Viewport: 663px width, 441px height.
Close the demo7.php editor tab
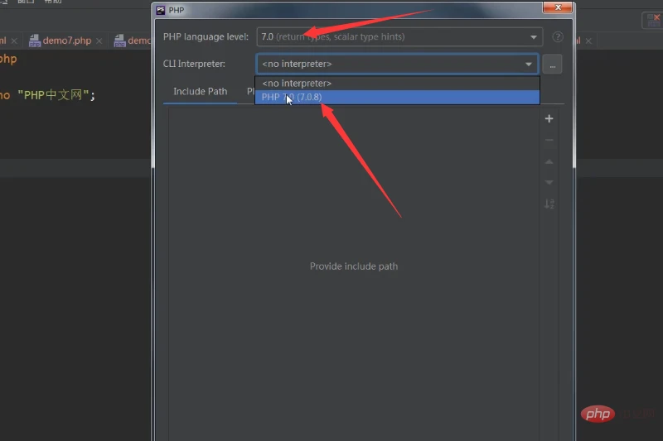click(x=99, y=41)
